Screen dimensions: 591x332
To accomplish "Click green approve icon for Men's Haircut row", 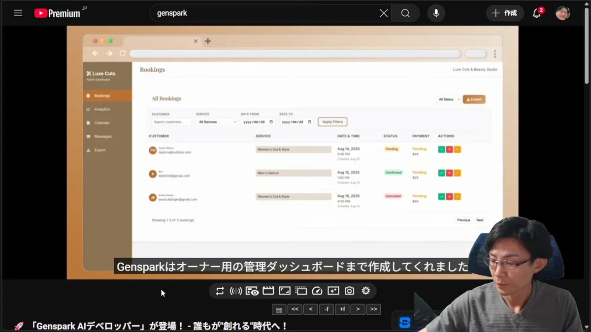I will tap(441, 173).
